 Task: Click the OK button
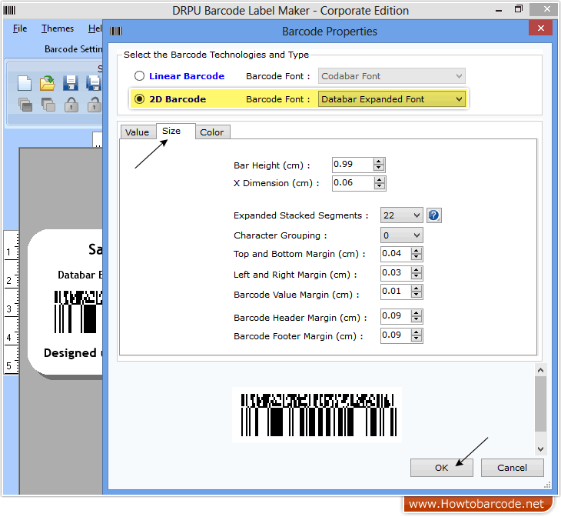click(x=442, y=468)
